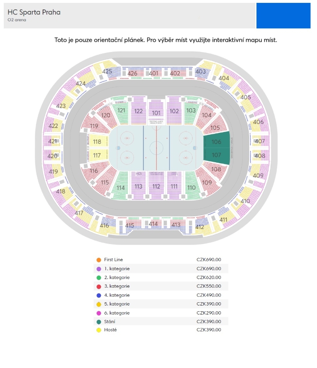Pick upper section 407 on right

point(260,141)
